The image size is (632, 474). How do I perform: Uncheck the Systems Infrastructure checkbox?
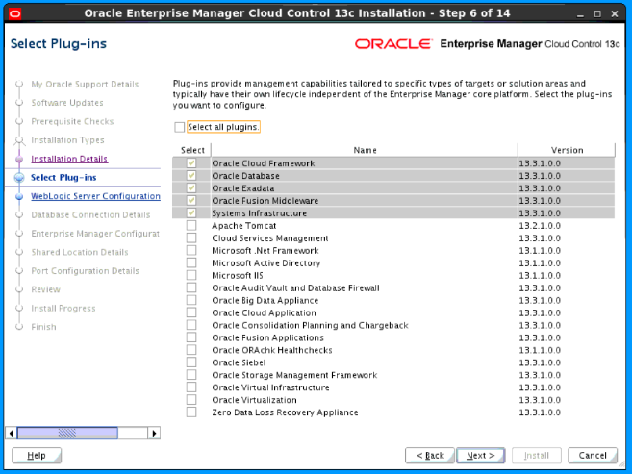tap(191, 212)
